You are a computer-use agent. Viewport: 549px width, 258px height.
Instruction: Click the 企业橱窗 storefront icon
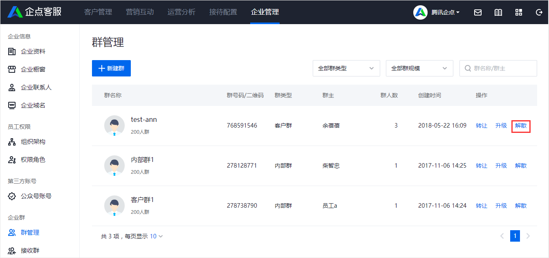12,70
